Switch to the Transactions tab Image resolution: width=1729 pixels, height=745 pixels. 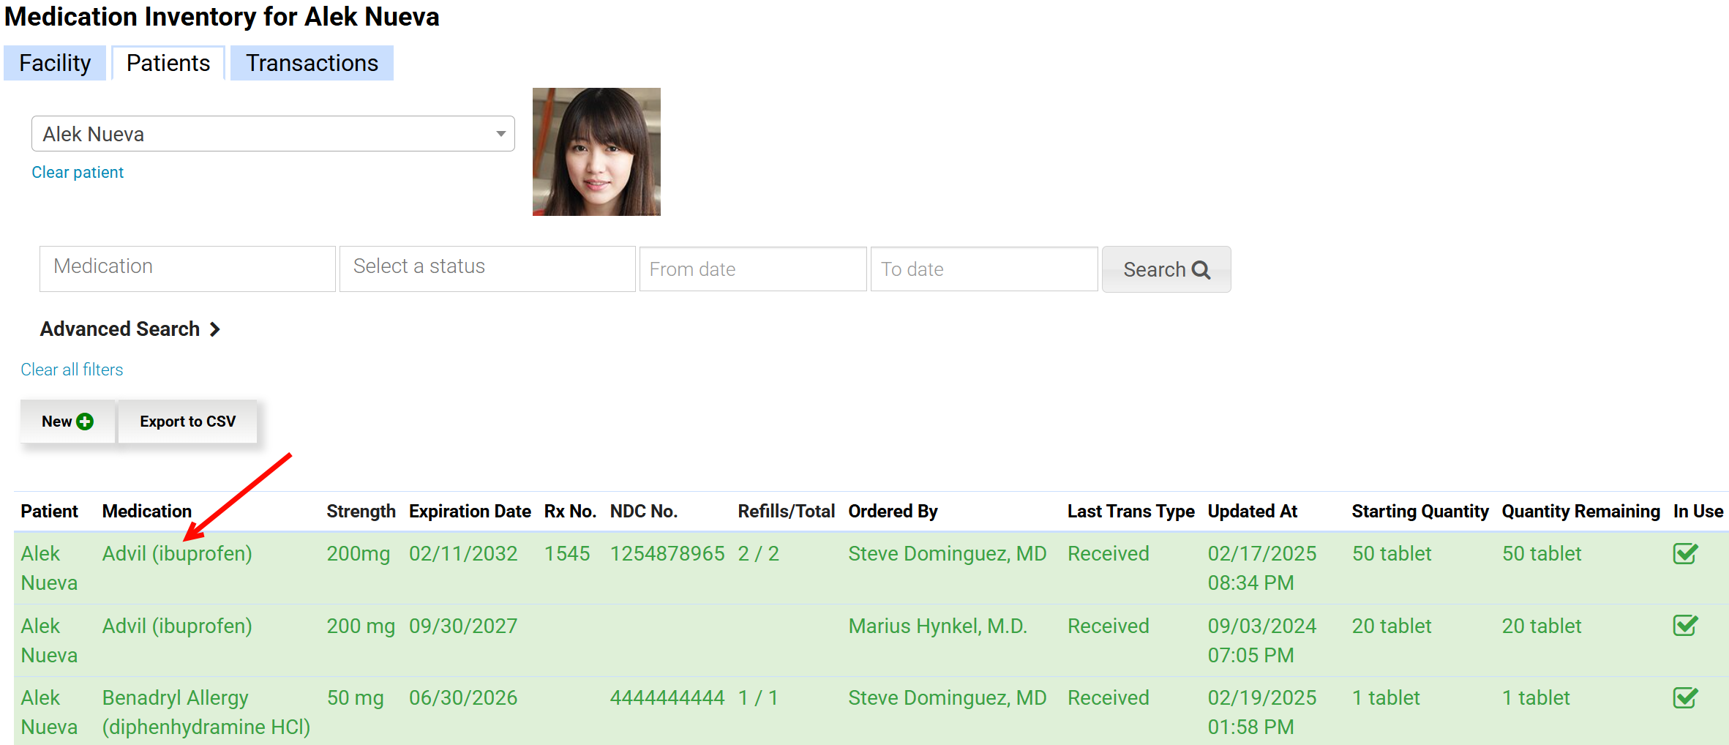(312, 63)
